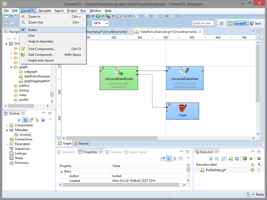
Task: Click the status bar job icon beside Ready
Action: pos(248,194)
